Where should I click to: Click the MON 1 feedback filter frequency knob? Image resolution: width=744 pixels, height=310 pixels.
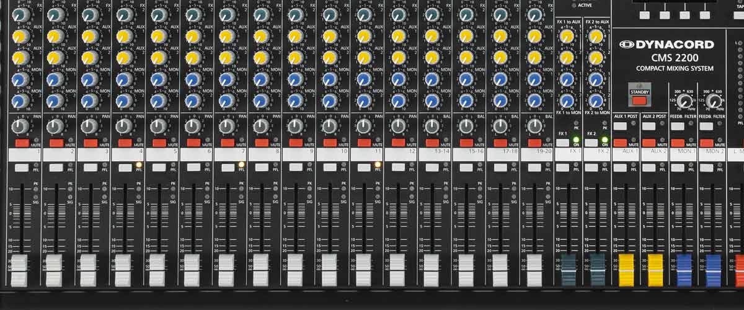click(684, 101)
